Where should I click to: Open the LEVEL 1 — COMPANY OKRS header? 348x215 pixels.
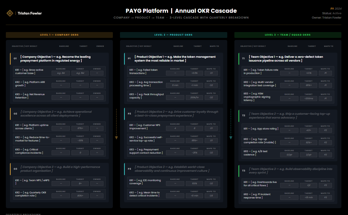(59, 35)
